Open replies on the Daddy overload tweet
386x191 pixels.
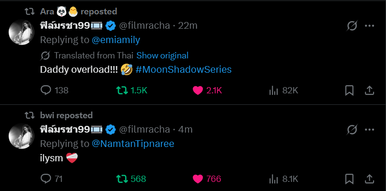point(46,90)
